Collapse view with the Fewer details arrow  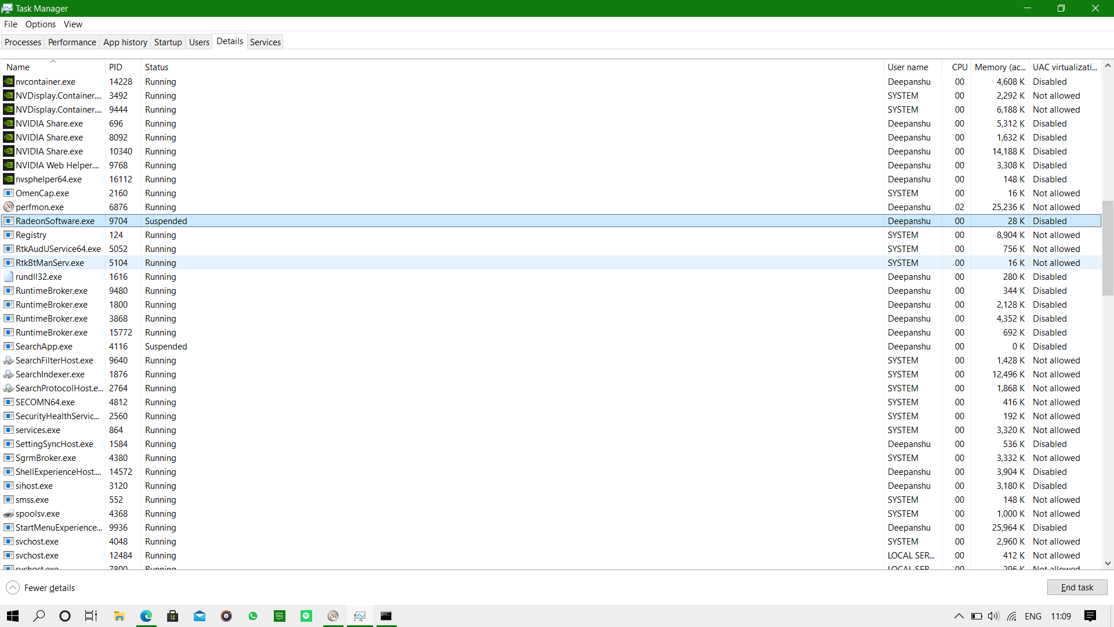click(13, 588)
